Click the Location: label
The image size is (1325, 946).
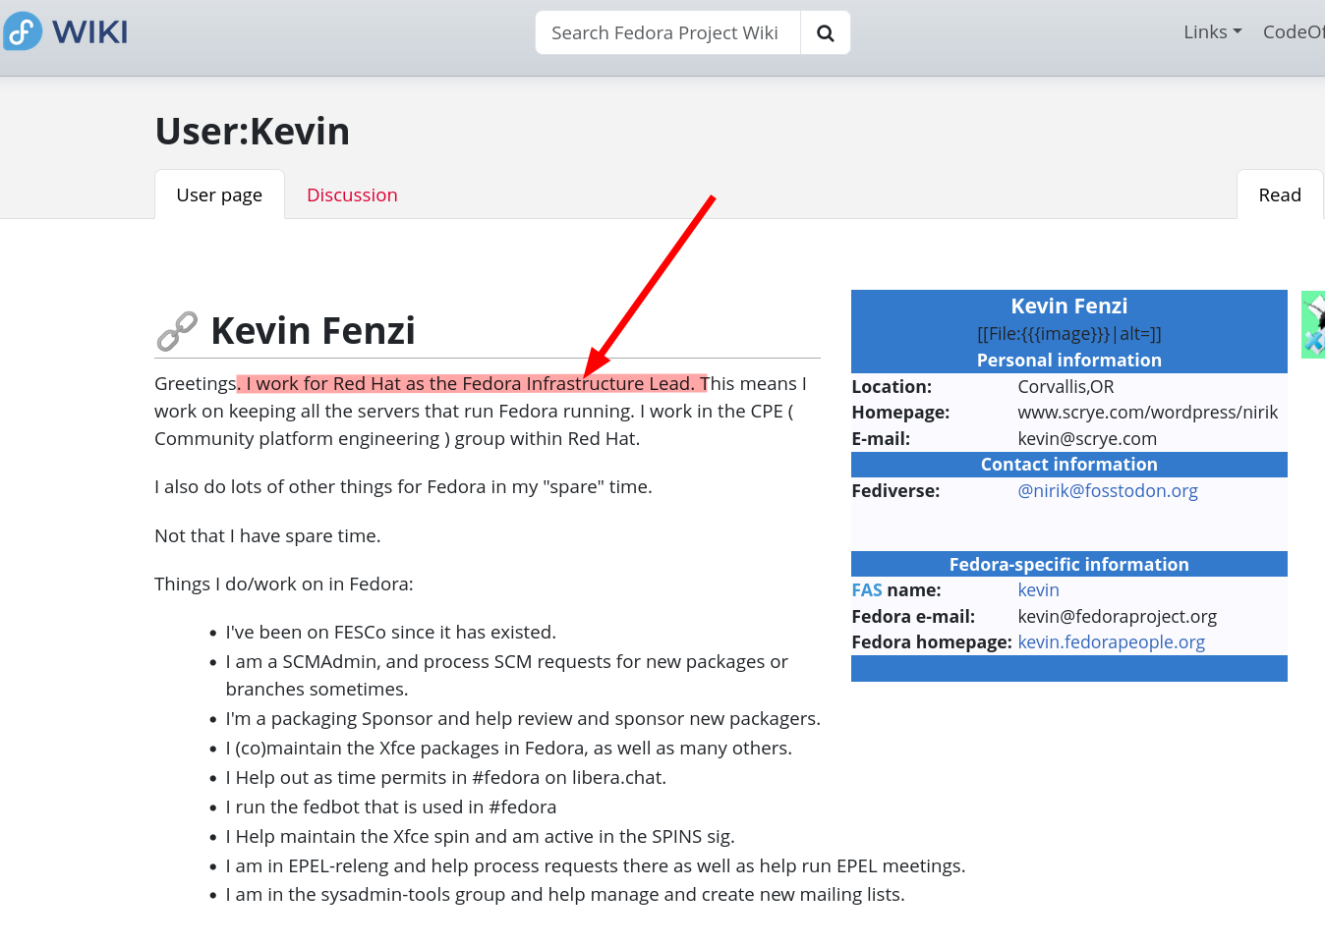click(892, 387)
